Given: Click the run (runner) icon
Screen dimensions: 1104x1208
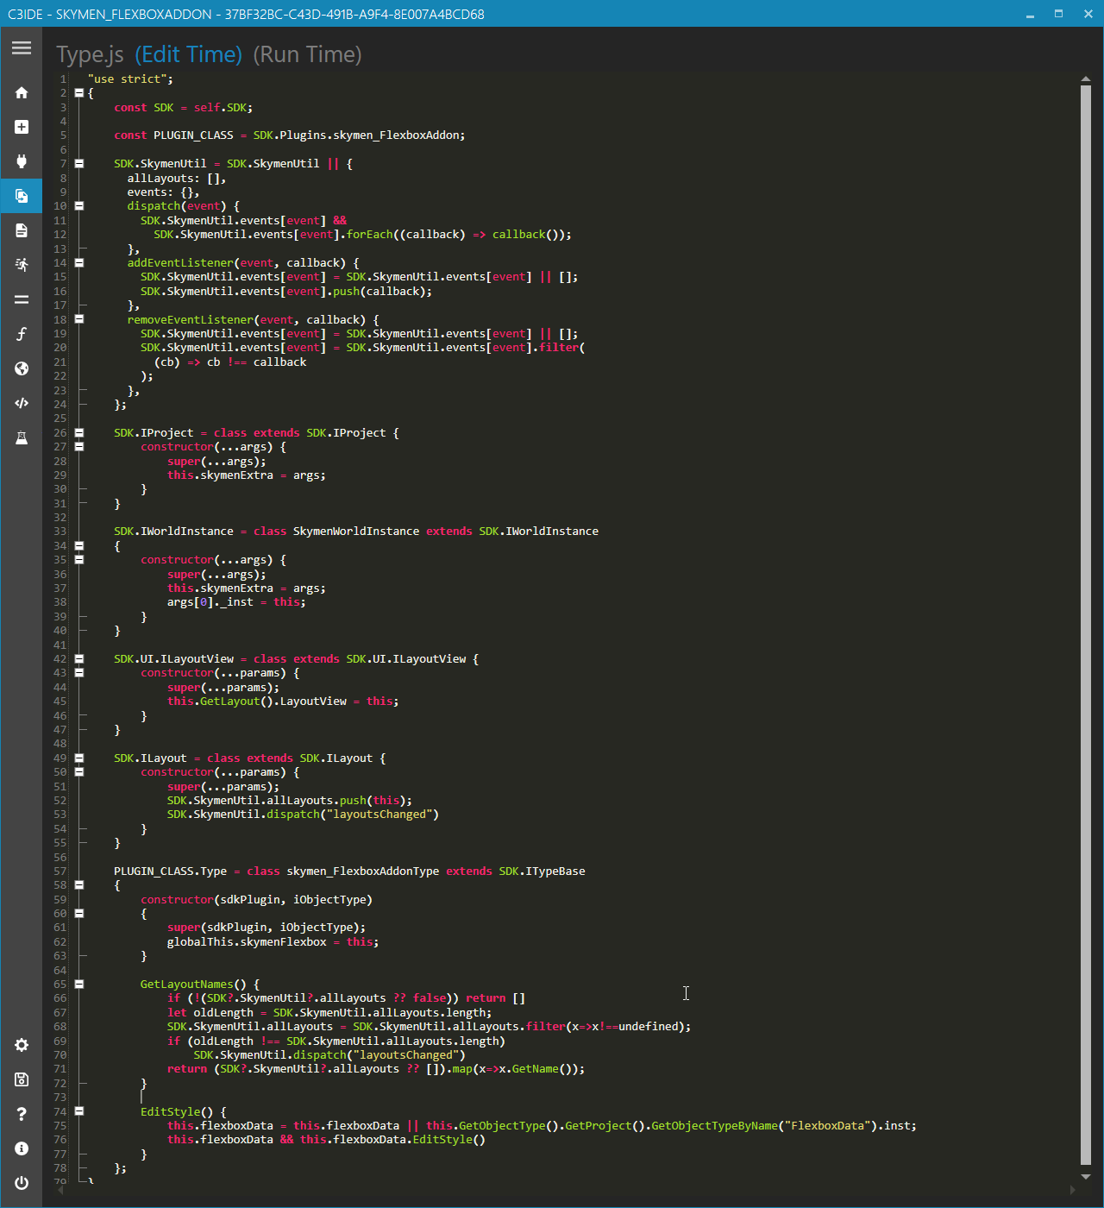Looking at the screenshot, I should [22, 265].
